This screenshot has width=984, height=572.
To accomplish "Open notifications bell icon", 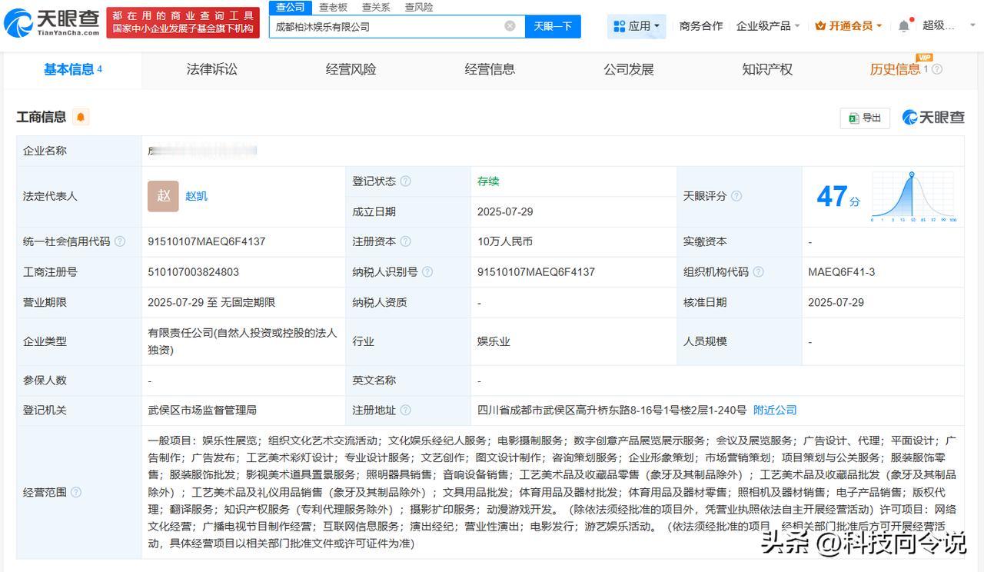I will (x=904, y=26).
